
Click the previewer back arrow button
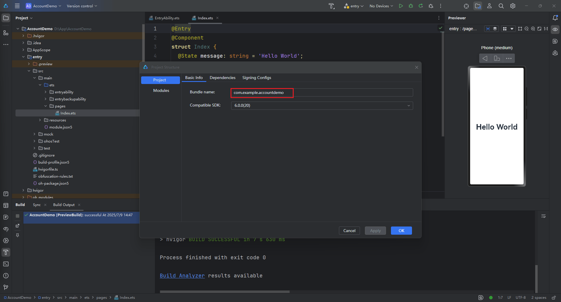tap(485, 58)
